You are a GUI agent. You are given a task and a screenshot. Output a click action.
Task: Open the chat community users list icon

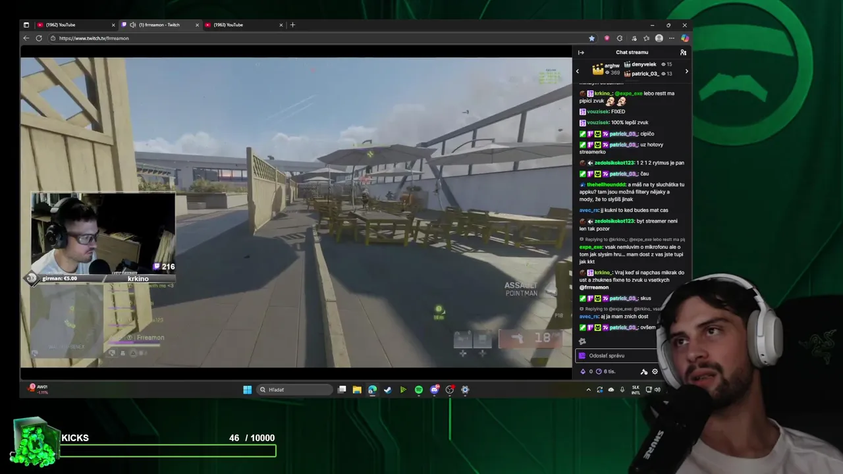pos(683,52)
